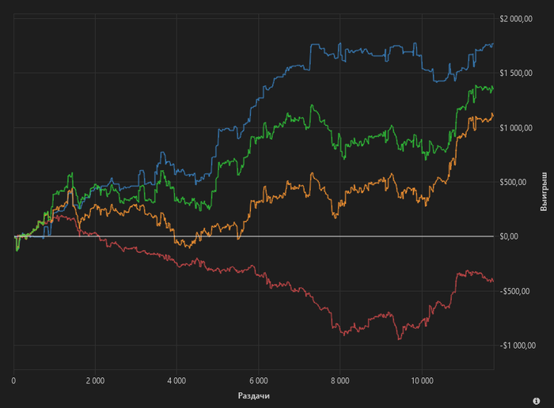Viewport: 554px width, 408px height.
Task: Click the 0 origin tick label
Action: 13,381
